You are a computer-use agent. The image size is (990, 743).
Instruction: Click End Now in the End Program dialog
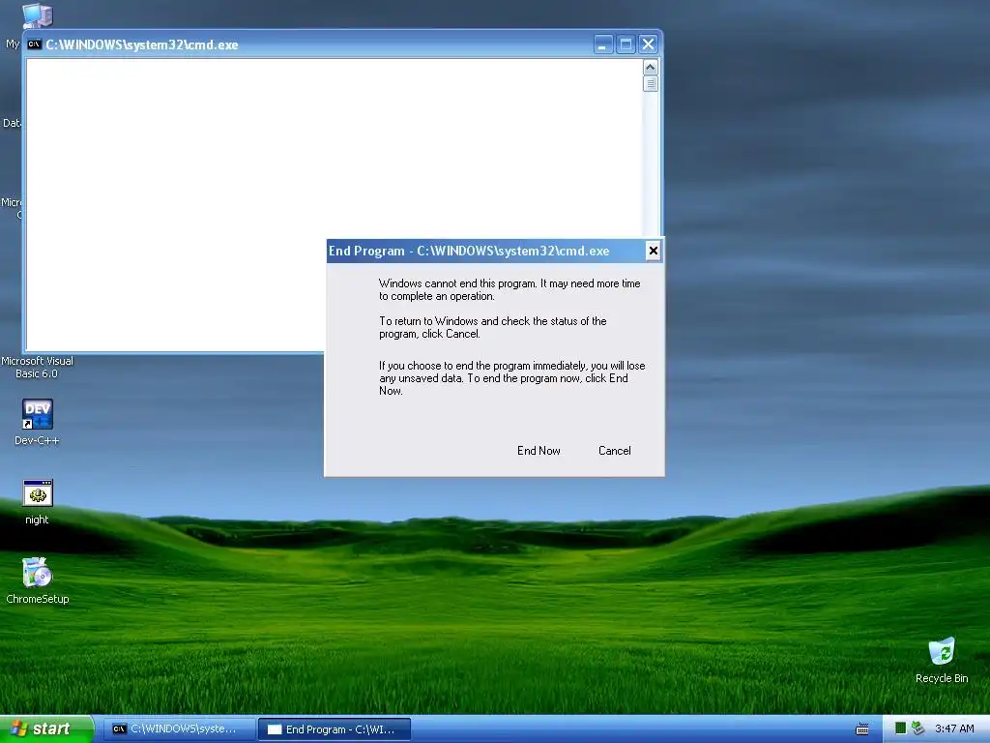click(x=539, y=451)
